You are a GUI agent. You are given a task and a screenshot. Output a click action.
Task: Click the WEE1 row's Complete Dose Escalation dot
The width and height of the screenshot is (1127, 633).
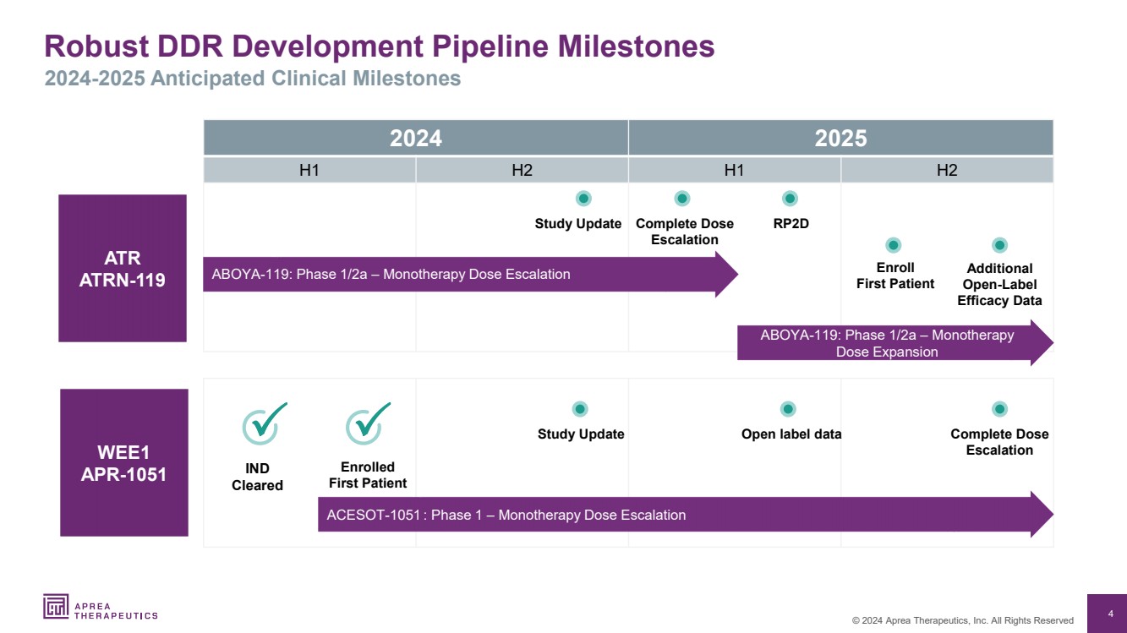coord(999,409)
